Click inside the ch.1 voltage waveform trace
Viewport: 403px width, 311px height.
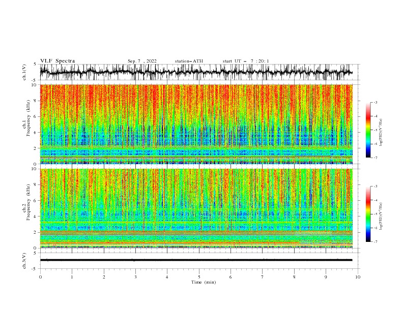click(196, 72)
